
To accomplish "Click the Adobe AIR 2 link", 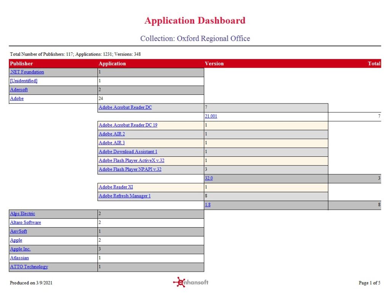I will coord(111,134).
